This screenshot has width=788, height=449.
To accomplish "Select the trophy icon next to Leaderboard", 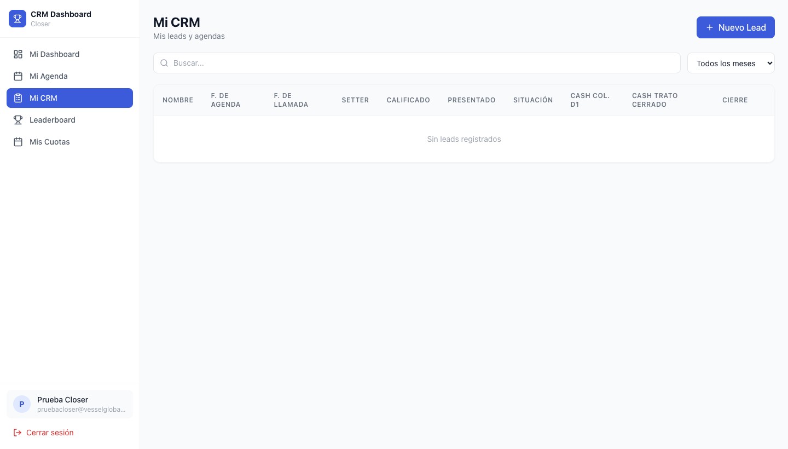I will [x=18, y=120].
